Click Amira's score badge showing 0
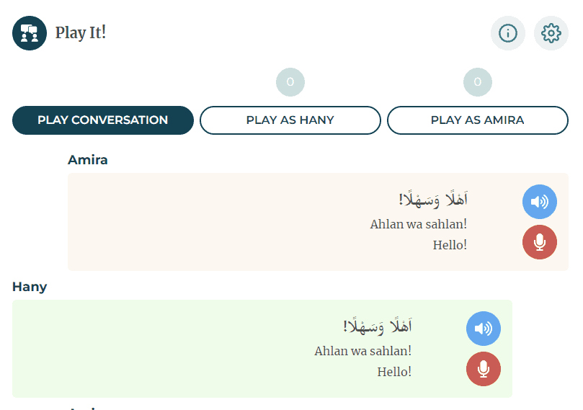 click(478, 82)
